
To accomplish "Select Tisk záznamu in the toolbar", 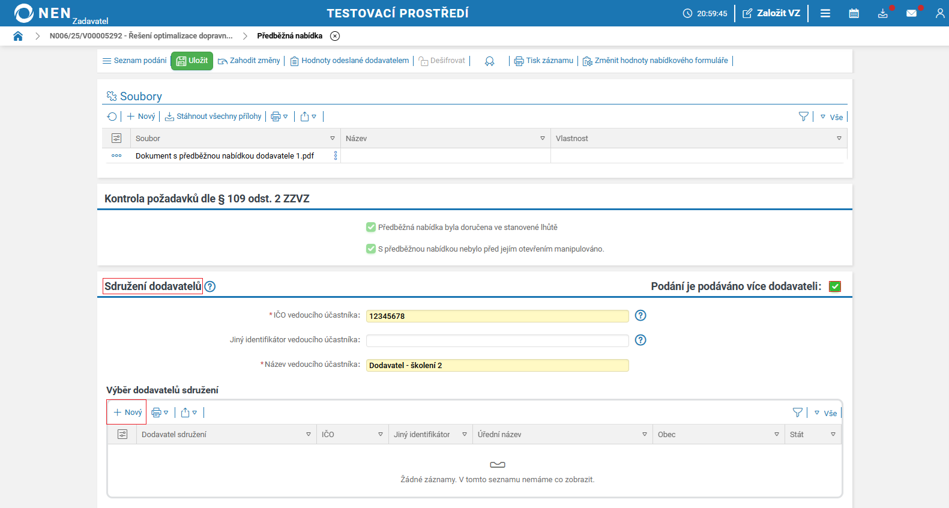I will pos(544,61).
